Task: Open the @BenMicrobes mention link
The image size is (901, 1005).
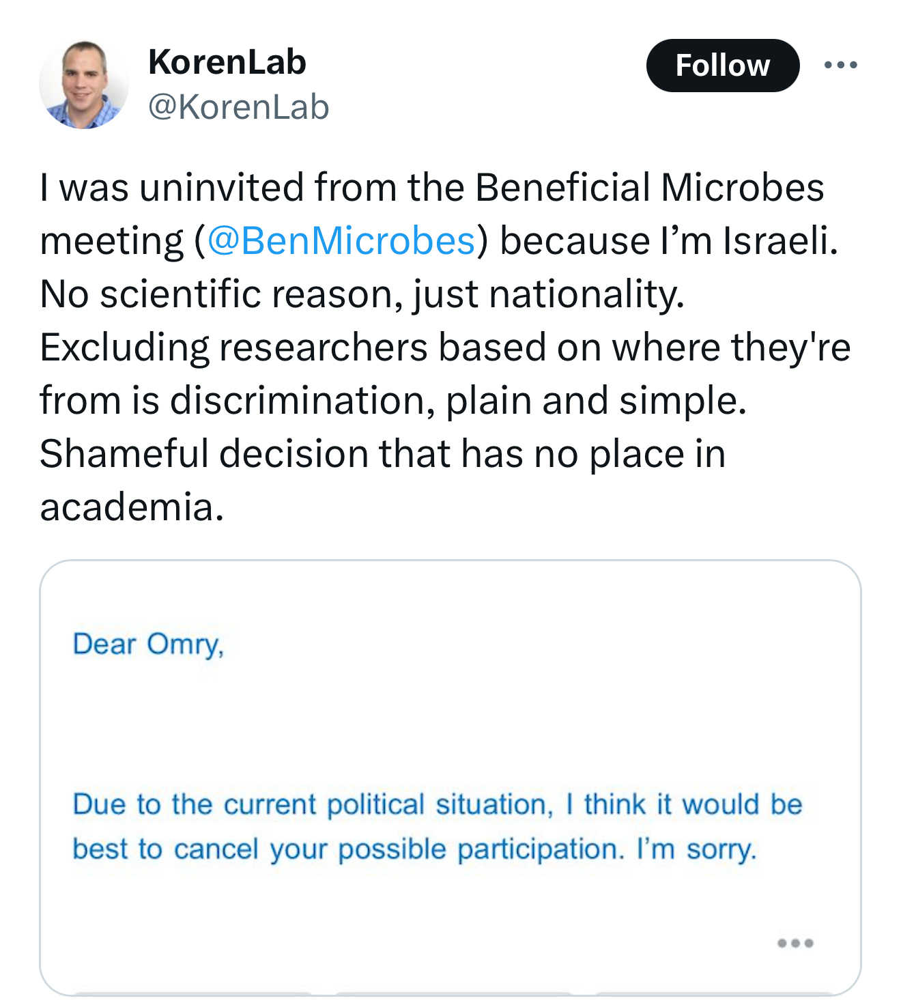Action: point(341,240)
